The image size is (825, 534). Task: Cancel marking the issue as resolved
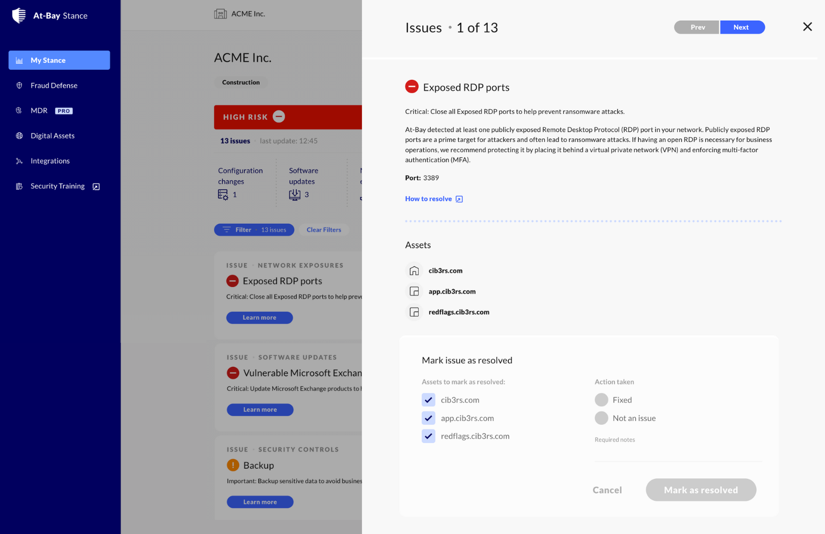pyautogui.click(x=607, y=490)
